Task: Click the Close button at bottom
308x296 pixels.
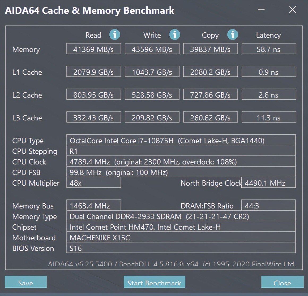Action: coord(282,282)
